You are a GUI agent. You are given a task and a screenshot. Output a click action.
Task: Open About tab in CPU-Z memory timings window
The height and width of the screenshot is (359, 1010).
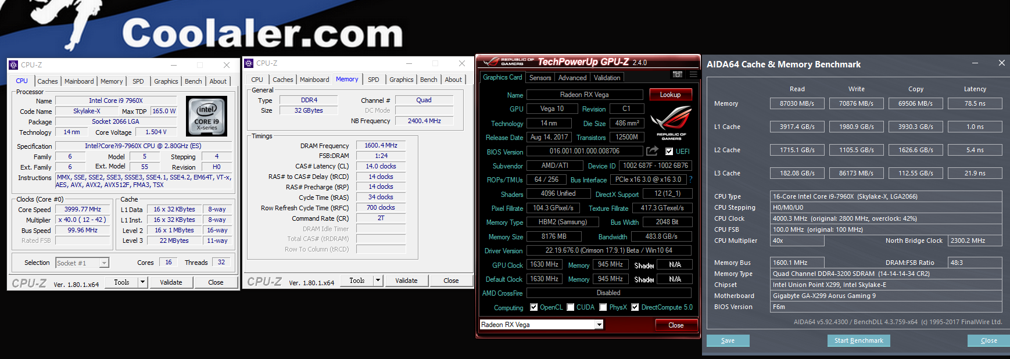[453, 80]
